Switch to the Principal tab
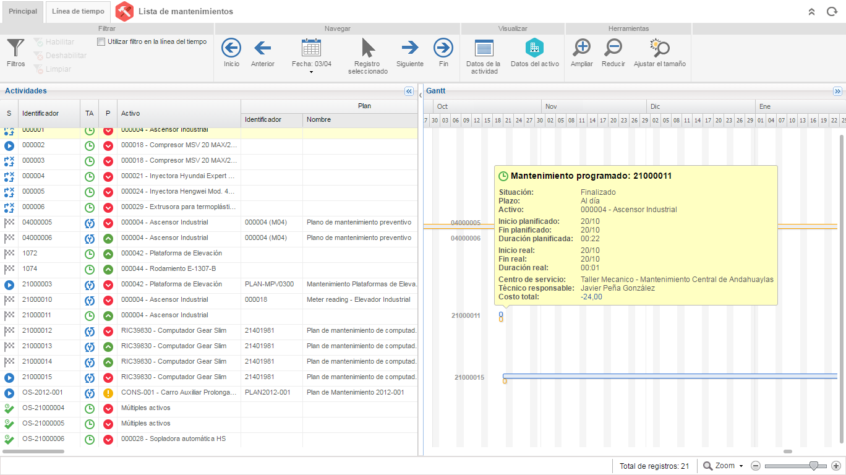846x475 pixels. click(23, 12)
